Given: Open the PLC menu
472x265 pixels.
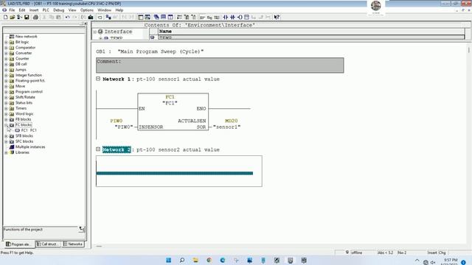Looking at the screenshot, I should [x=46, y=10].
